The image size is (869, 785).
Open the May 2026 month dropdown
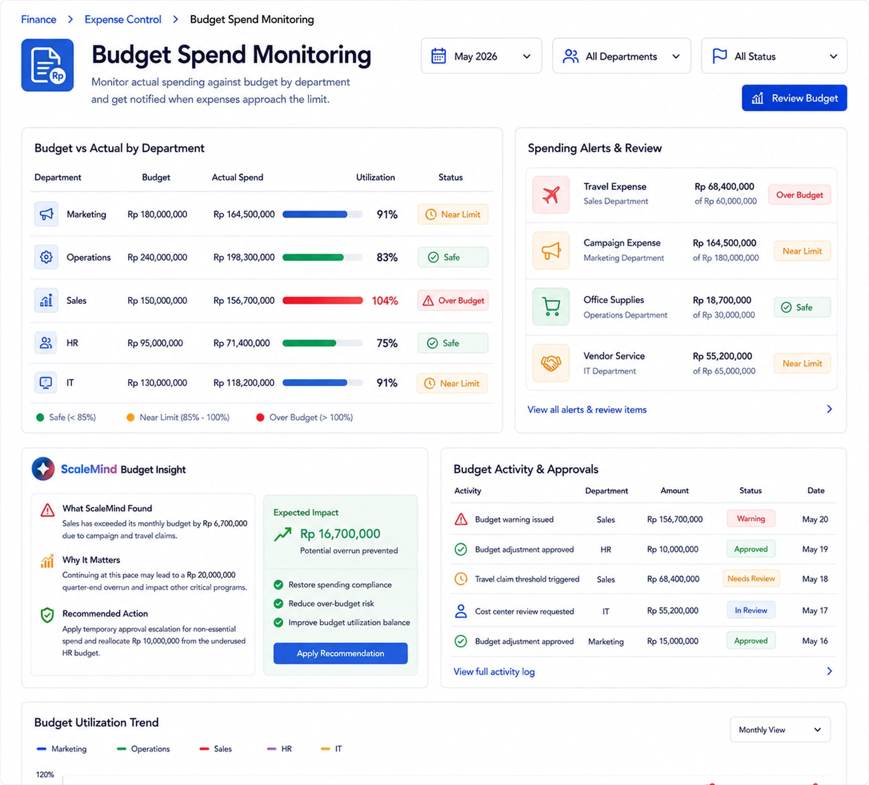481,56
